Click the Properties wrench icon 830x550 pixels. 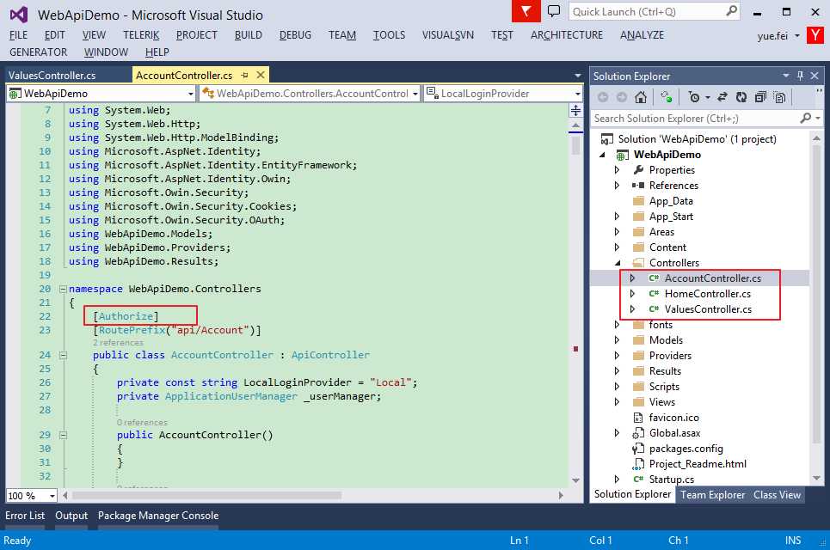[x=639, y=170]
